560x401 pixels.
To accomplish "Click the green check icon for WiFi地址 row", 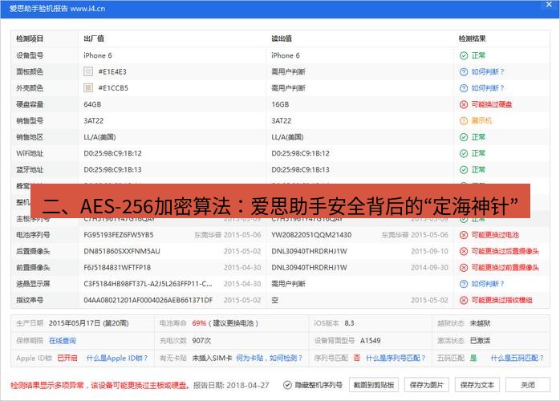I will pos(464,153).
